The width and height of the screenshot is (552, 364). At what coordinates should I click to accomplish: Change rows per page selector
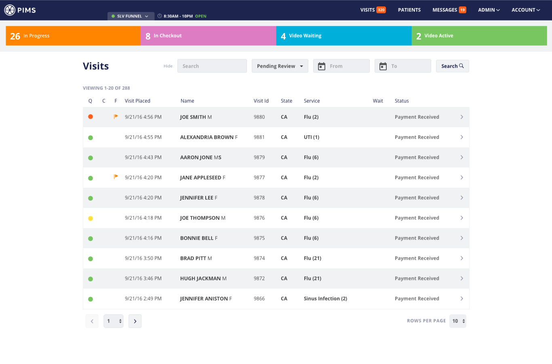(x=457, y=321)
